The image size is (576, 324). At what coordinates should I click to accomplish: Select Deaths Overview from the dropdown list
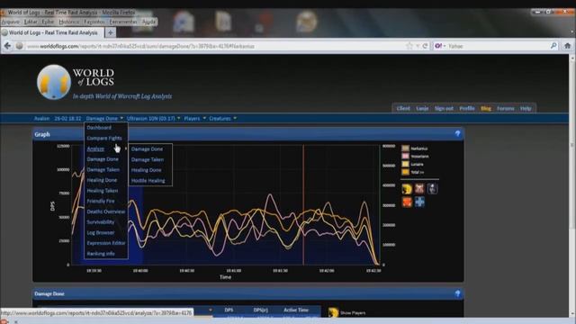coord(106,211)
